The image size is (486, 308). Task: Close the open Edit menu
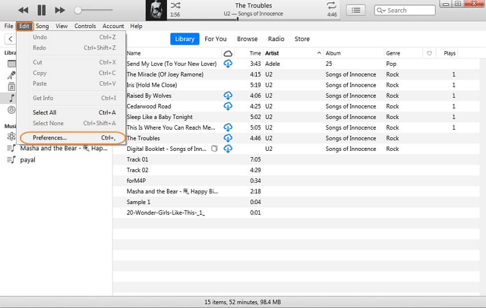24,26
